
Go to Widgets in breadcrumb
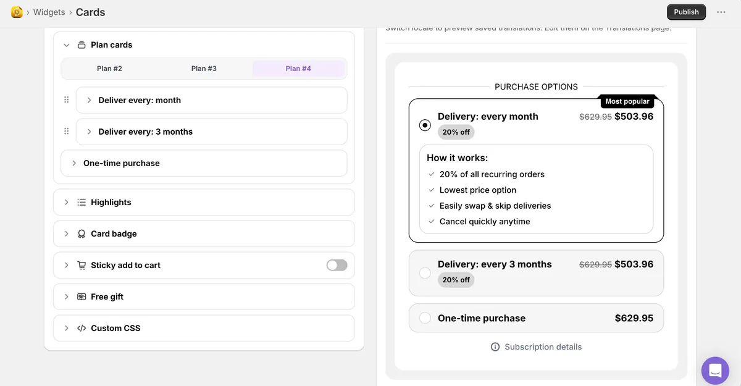[x=49, y=12]
